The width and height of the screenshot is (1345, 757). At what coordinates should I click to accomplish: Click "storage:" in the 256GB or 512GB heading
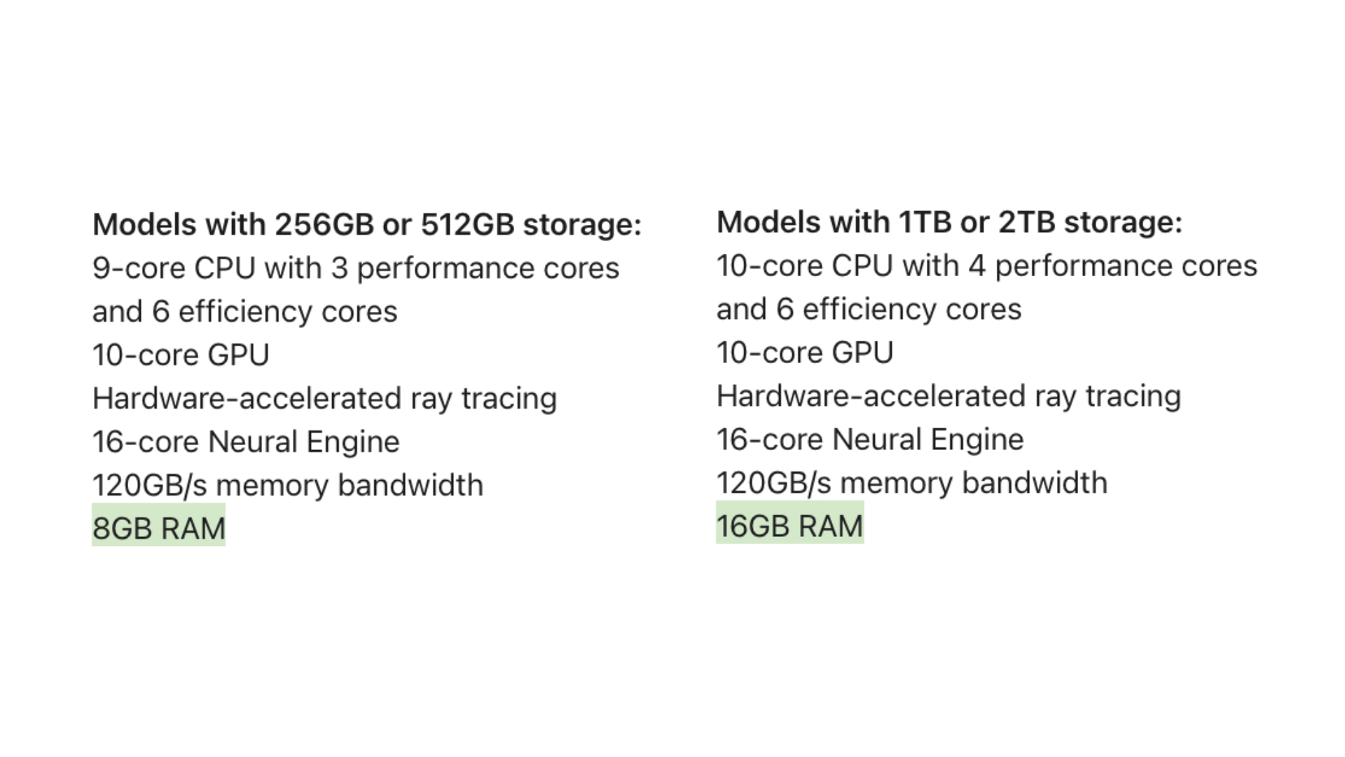[x=582, y=225]
